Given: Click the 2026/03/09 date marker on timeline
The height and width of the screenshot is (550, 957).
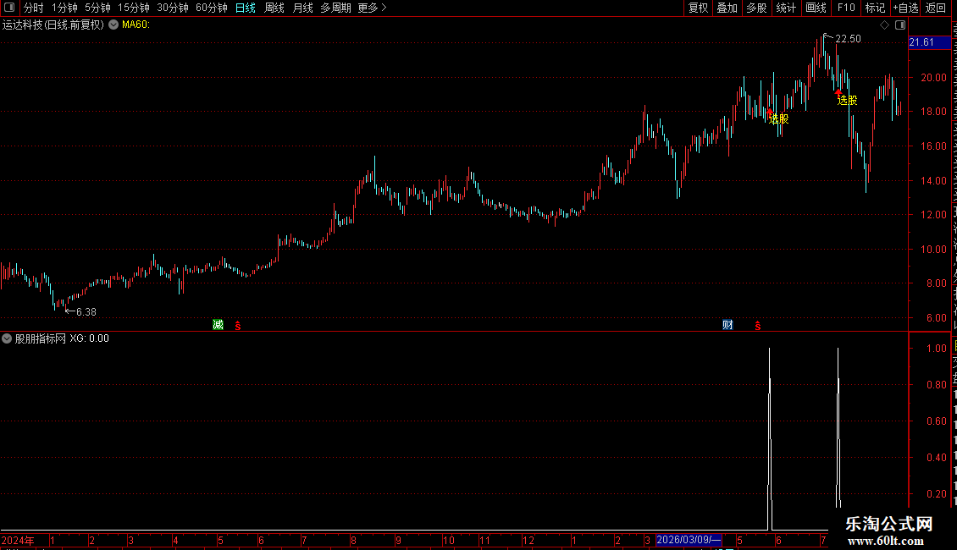Looking at the screenshot, I should 689,540.
